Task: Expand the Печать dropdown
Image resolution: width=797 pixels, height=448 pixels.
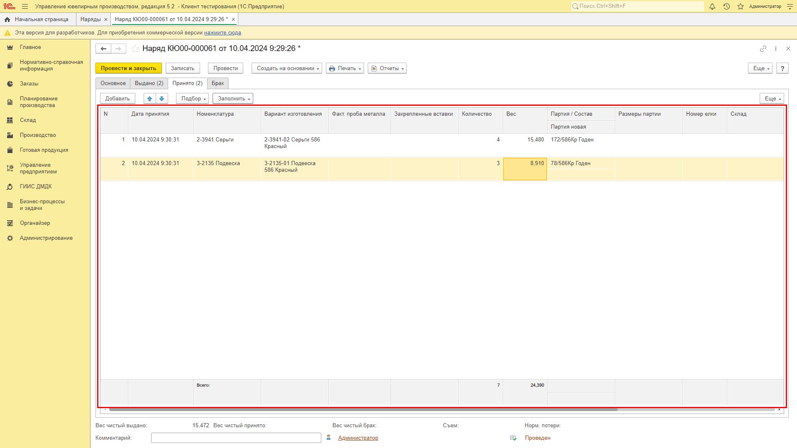Action: coord(345,68)
